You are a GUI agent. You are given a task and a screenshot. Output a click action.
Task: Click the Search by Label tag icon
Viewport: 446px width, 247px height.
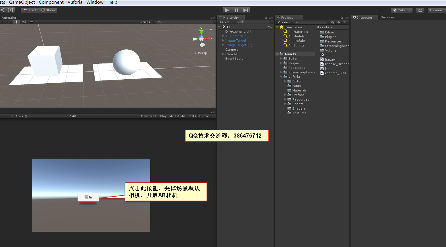[x=338, y=22]
